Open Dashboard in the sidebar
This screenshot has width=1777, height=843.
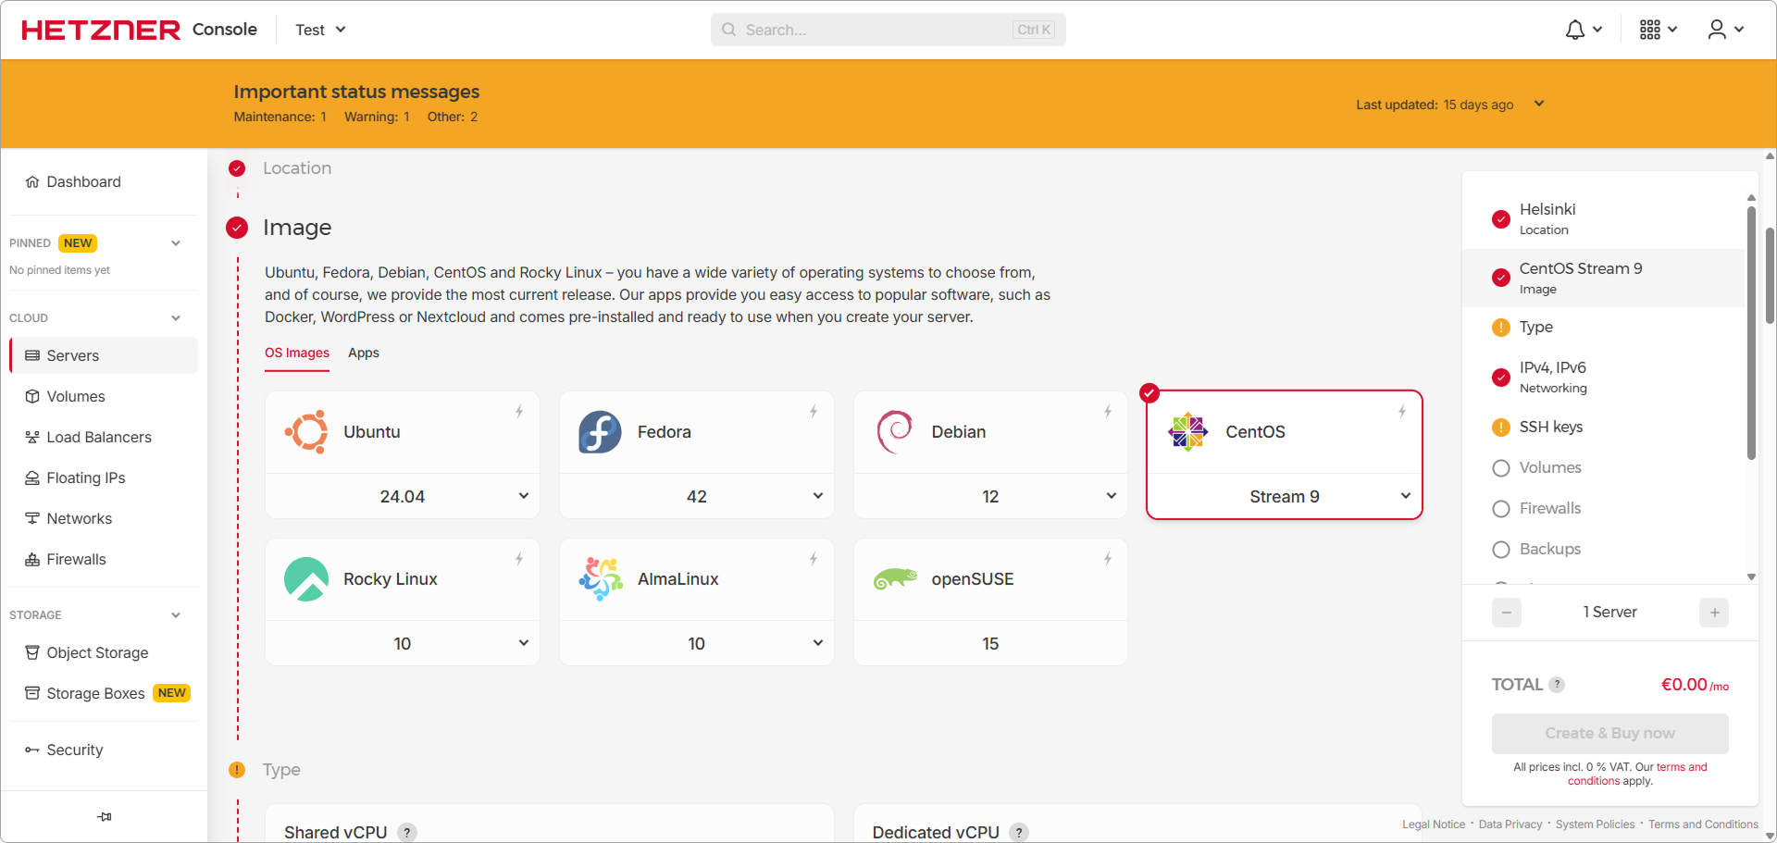point(104,181)
